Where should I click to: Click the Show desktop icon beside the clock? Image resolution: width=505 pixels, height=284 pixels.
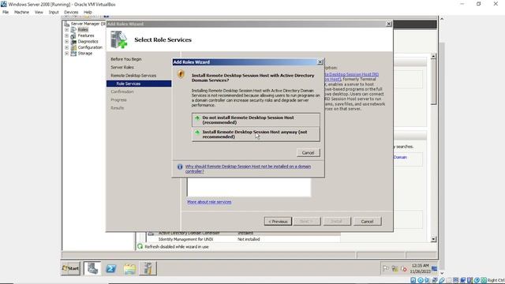point(435,268)
